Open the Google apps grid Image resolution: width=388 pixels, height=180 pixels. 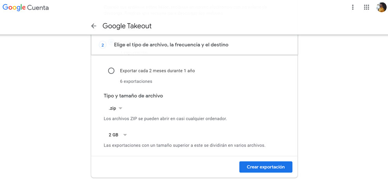point(367,7)
